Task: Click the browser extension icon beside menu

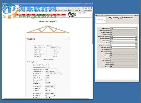Action: (x=89, y=8)
